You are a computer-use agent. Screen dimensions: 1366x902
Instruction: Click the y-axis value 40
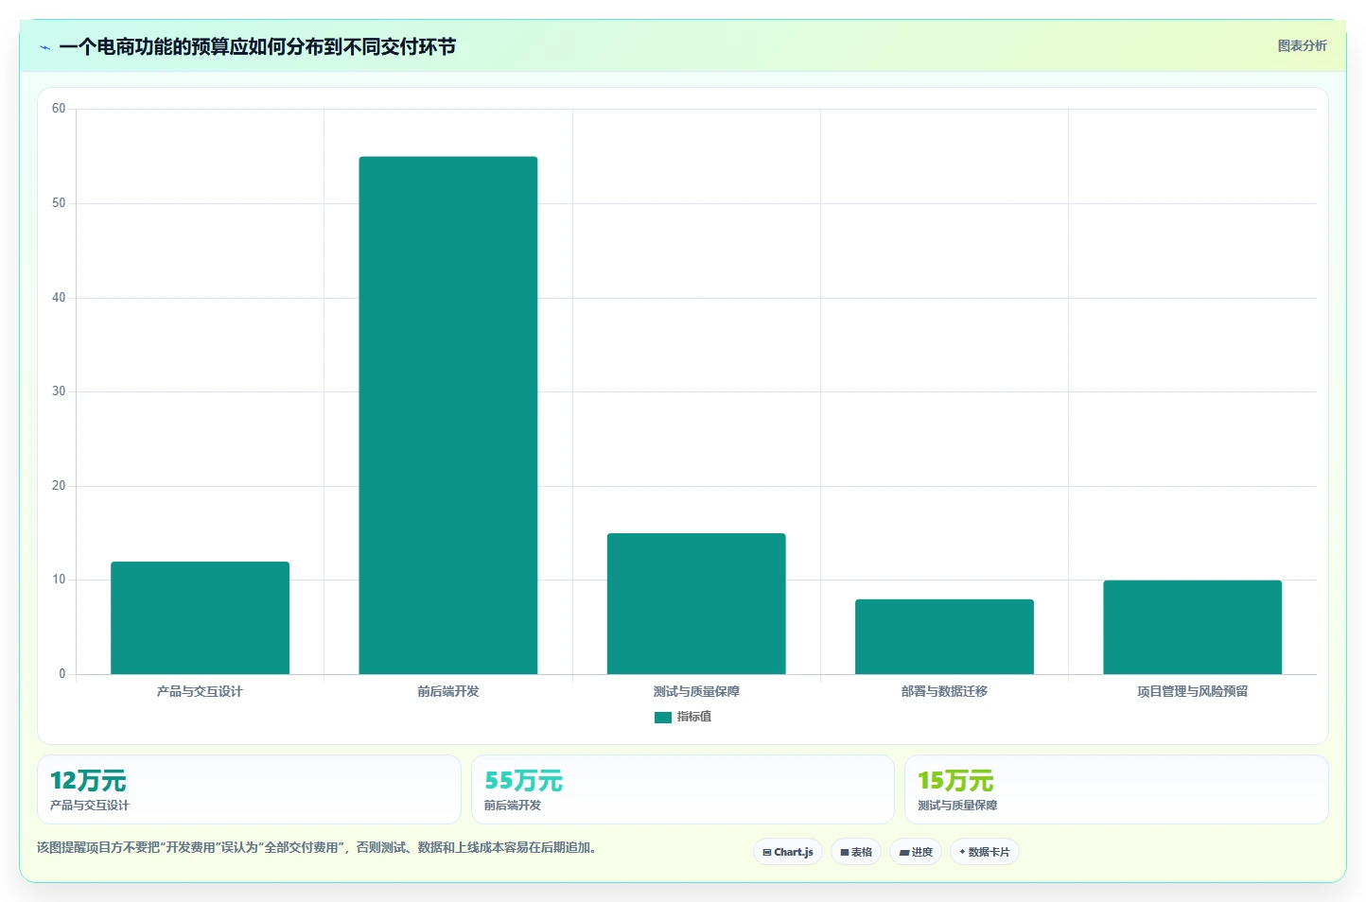[59, 298]
